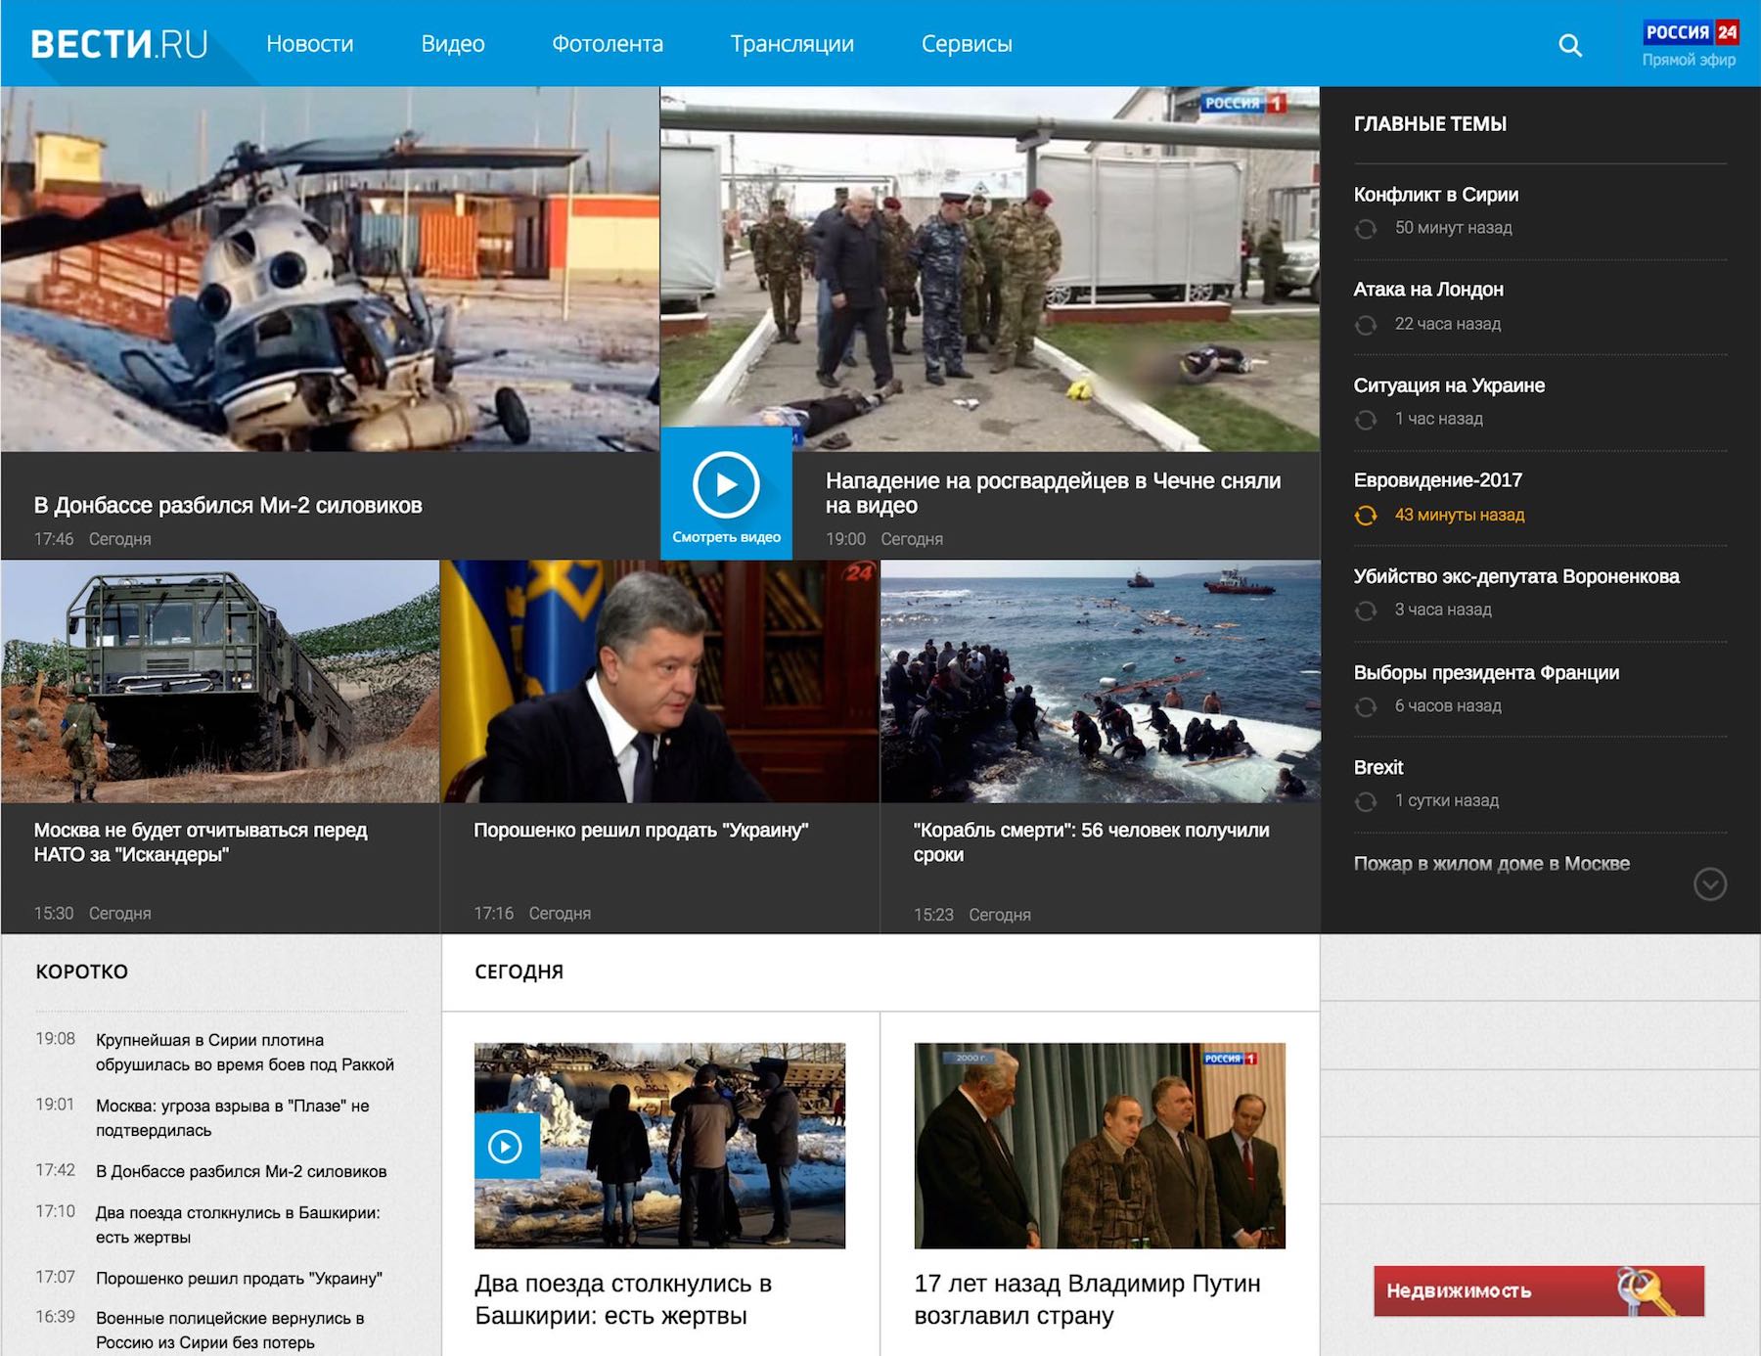The height and width of the screenshot is (1356, 1761).
Task: Open the Сервисы menu
Action: coord(967,44)
